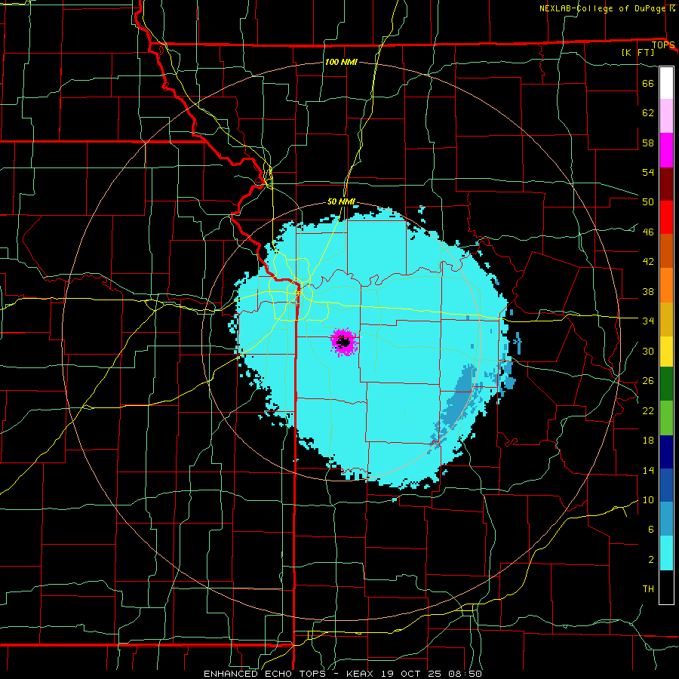This screenshot has width=679, height=679.
Task: Click the light pink legend swatch
Action: (666, 116)
